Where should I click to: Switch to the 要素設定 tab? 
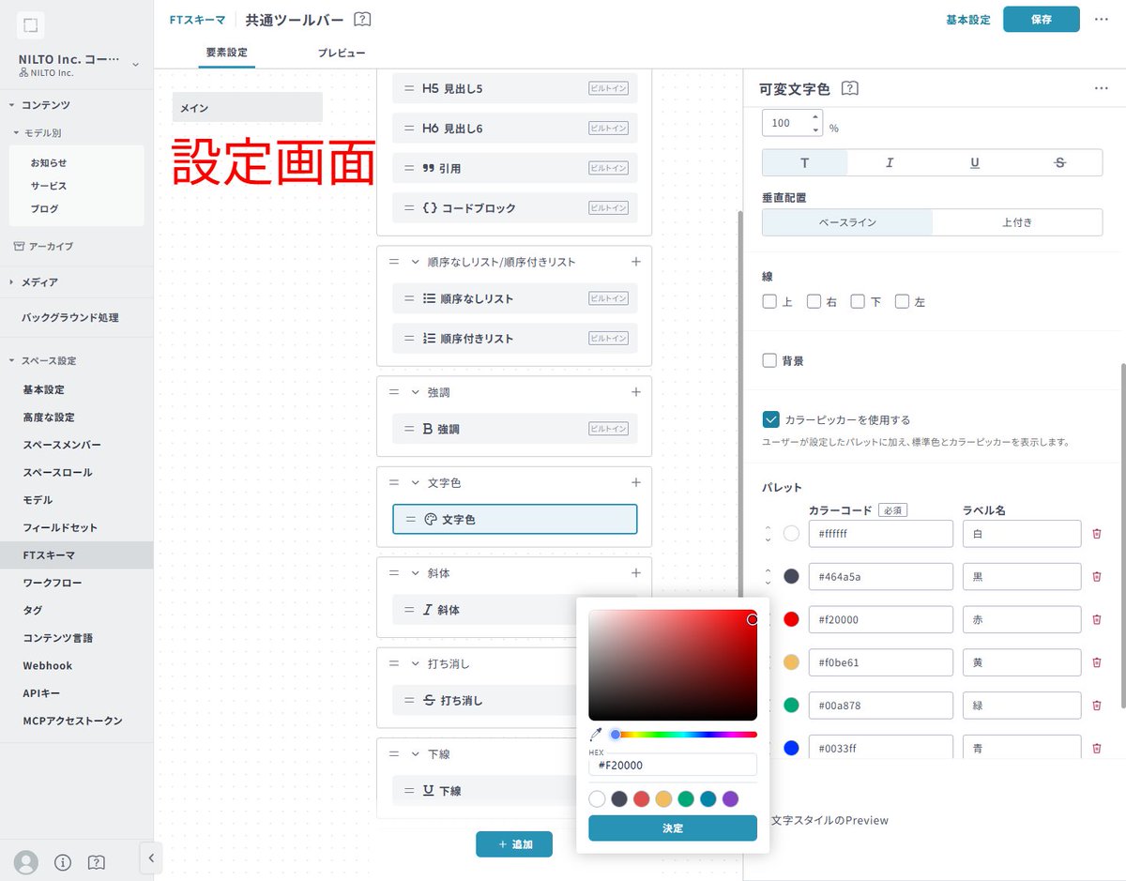tap(227, 53)
